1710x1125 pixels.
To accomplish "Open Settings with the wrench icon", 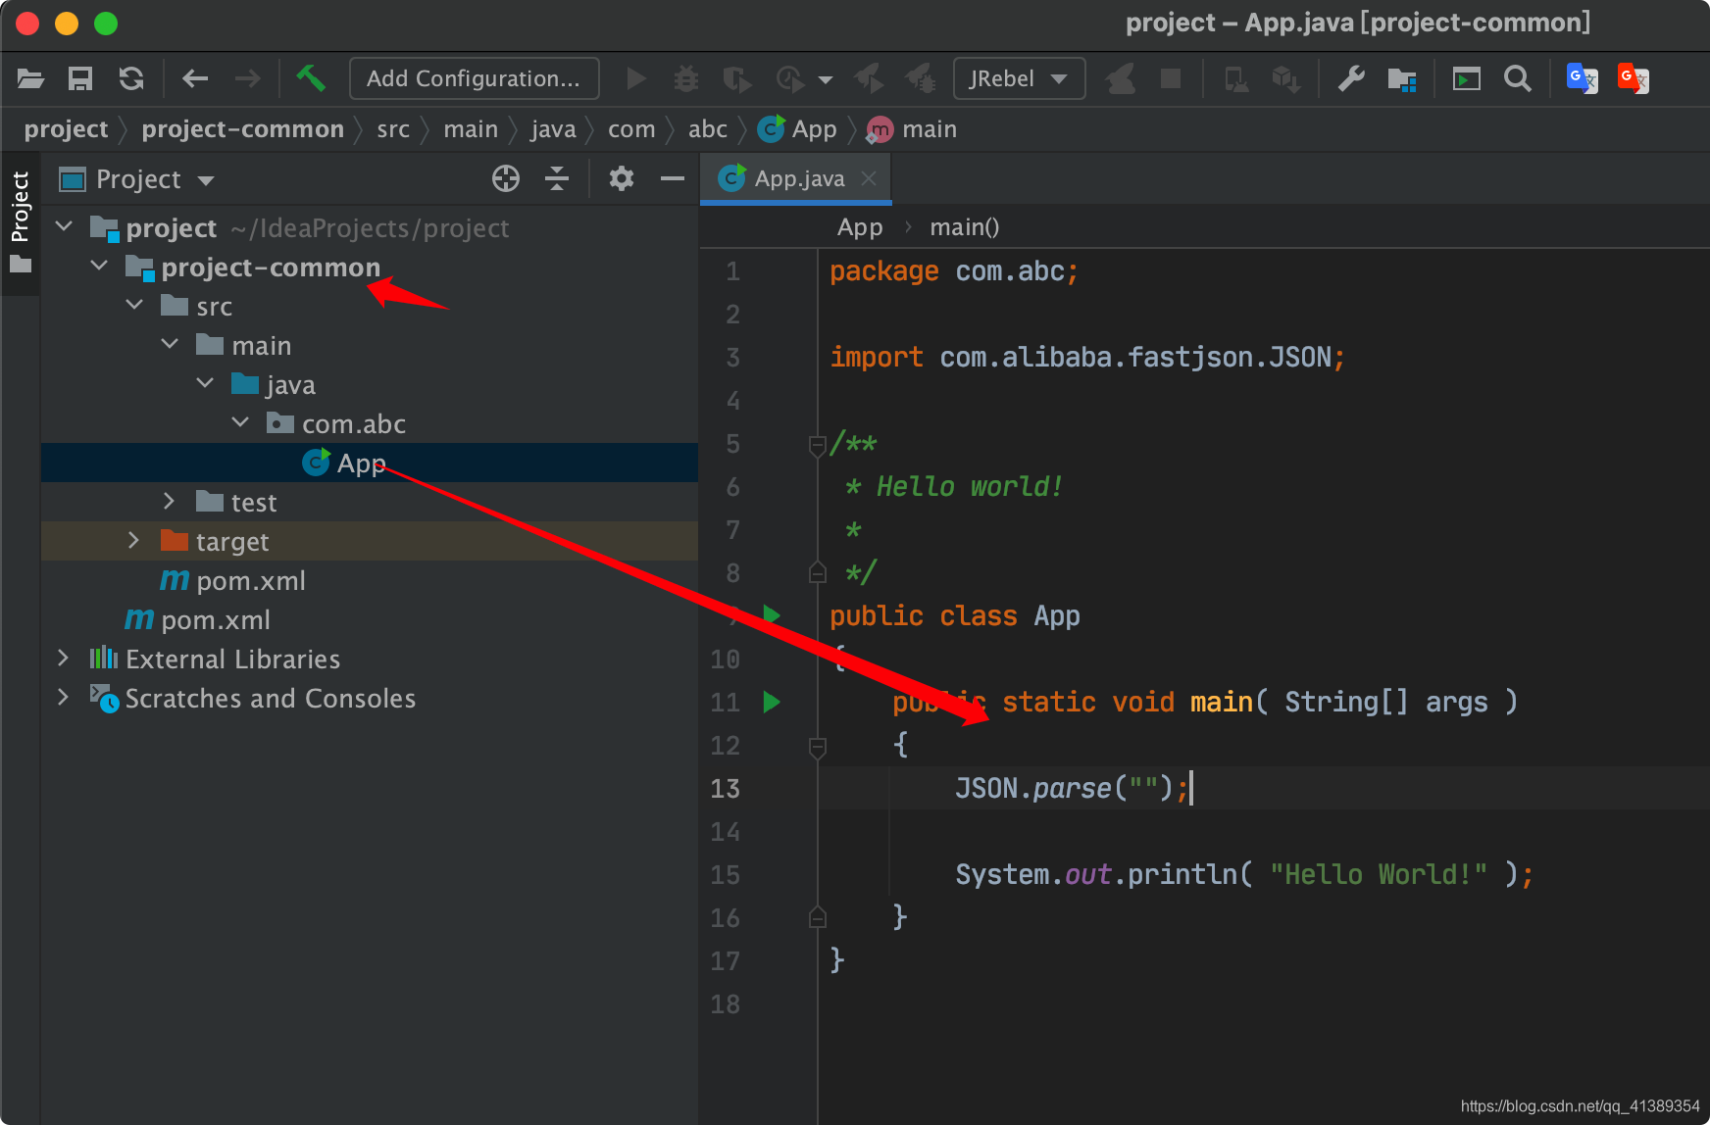I will point(1351,78).
